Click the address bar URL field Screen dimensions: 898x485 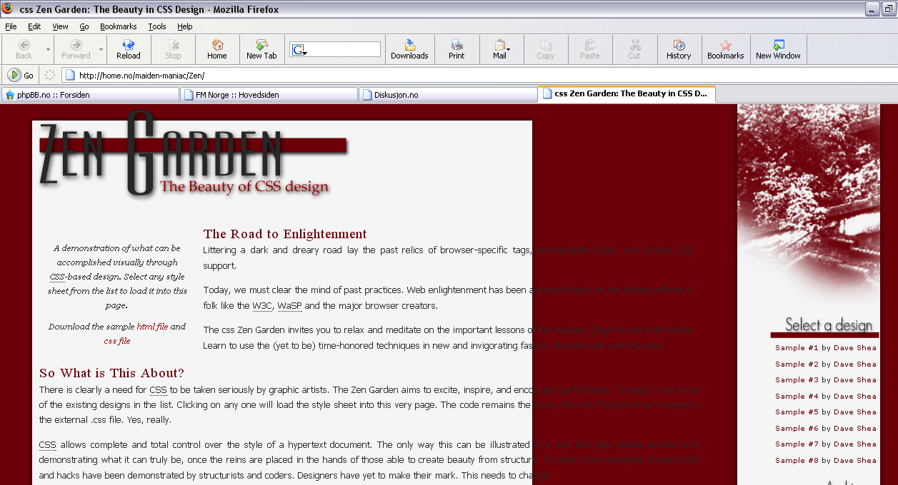[479, 75]
